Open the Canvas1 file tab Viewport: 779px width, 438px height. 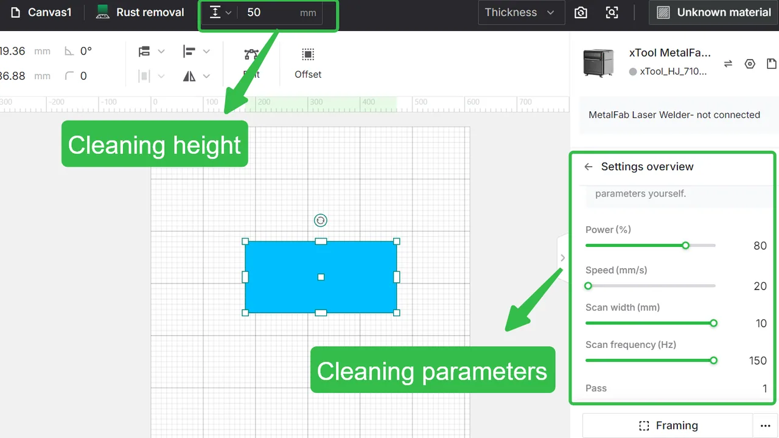point(41,12)
